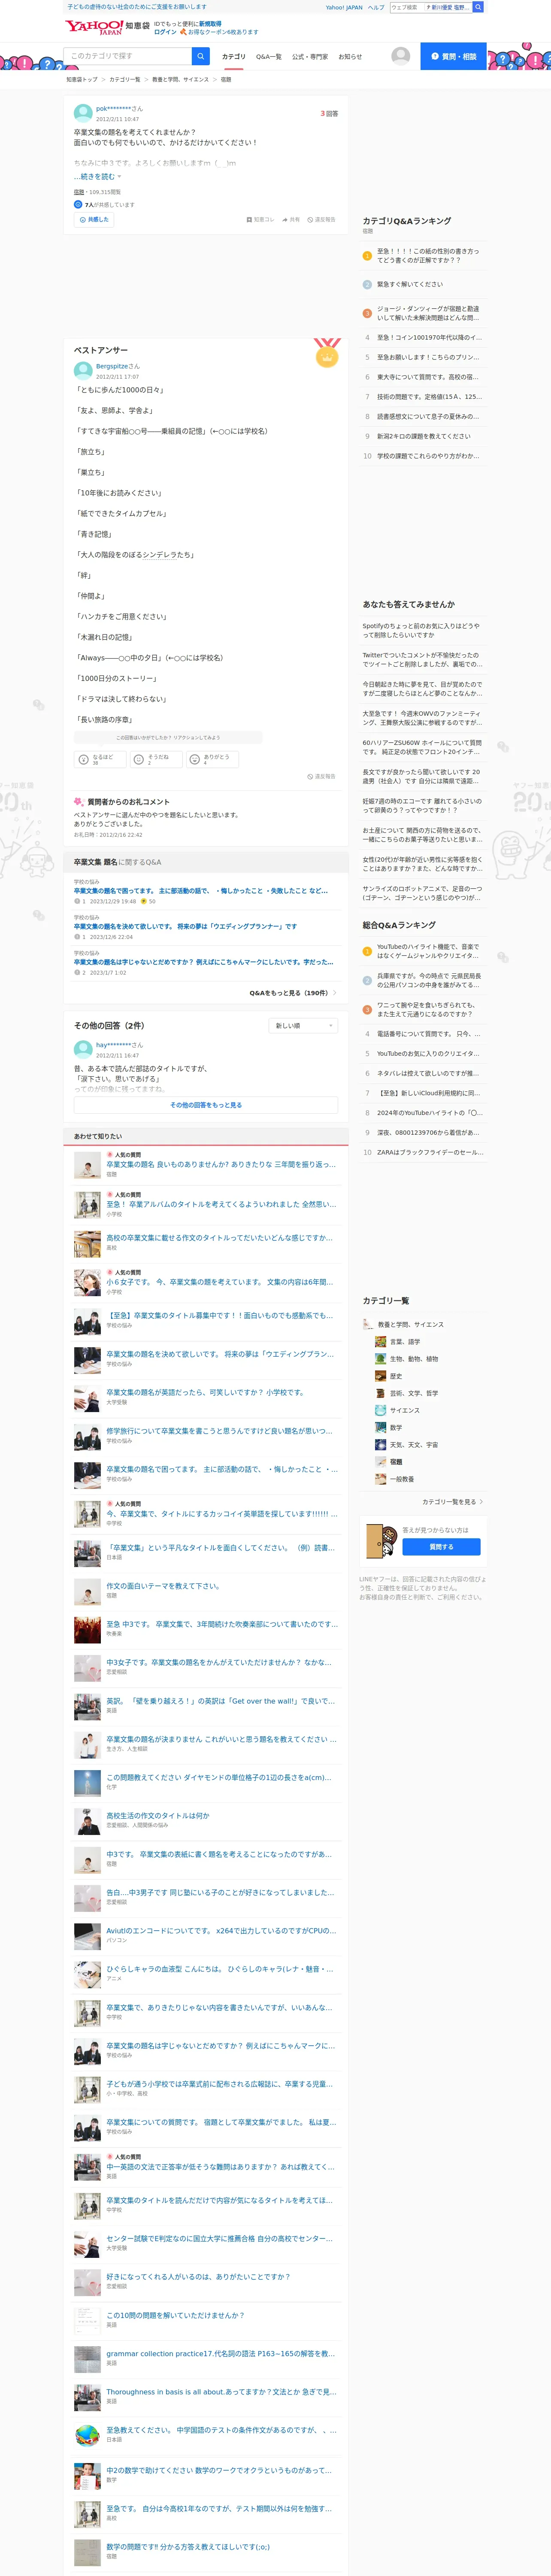Click the blue 質問・相談 button
The image size is (551, 2576).
453,56
